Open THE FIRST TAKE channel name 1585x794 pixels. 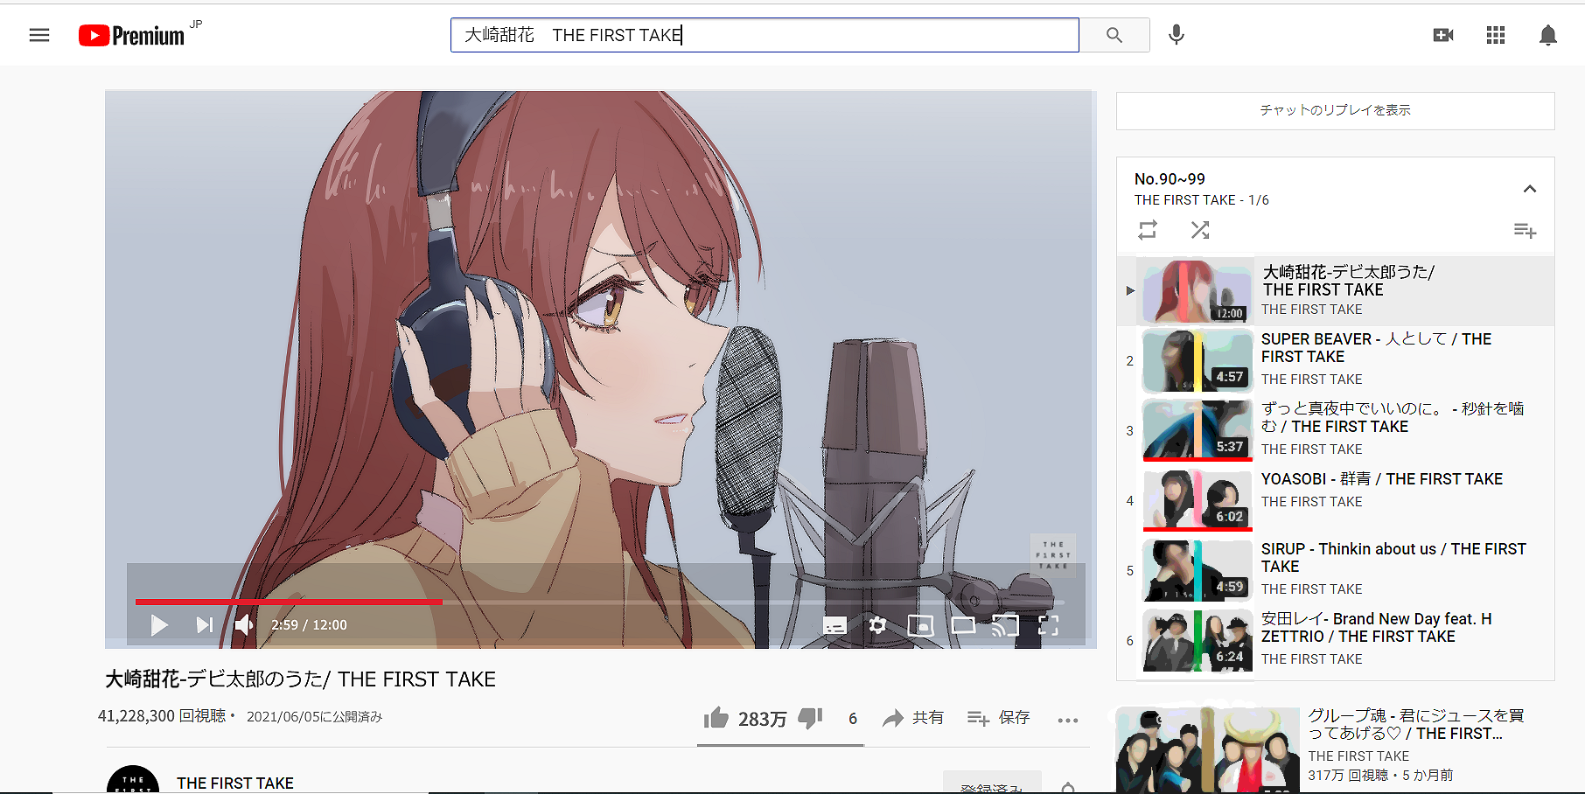(x=235, y=783)
